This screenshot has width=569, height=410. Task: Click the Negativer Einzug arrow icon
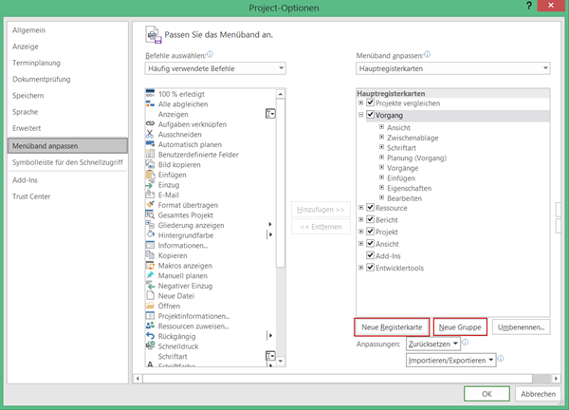[x=150, y=286]
